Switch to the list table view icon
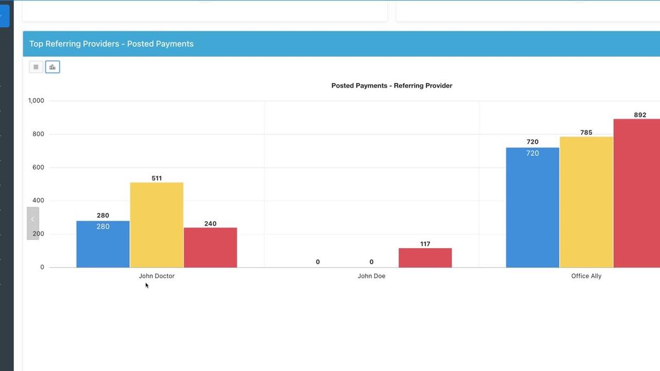The height and width of the screenshot is (371, 660). point(36,67)
